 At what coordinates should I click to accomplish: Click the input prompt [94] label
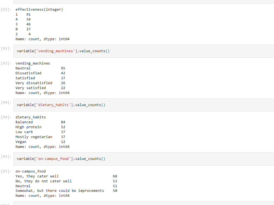(6, 102)
